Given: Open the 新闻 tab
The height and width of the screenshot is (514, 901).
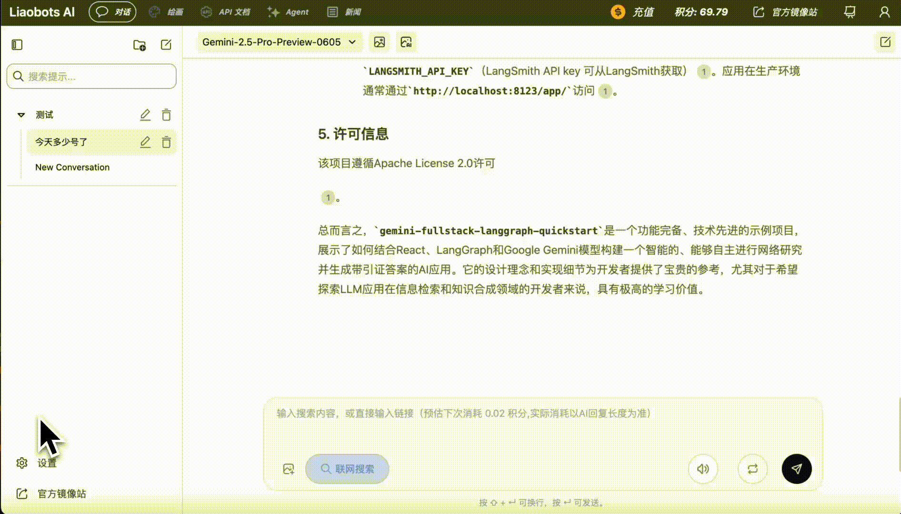Looking at the screenshot, I should click(344, 12).
